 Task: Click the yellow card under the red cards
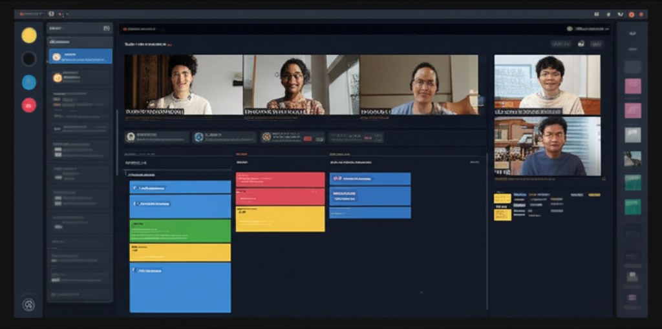coord(280,219)
